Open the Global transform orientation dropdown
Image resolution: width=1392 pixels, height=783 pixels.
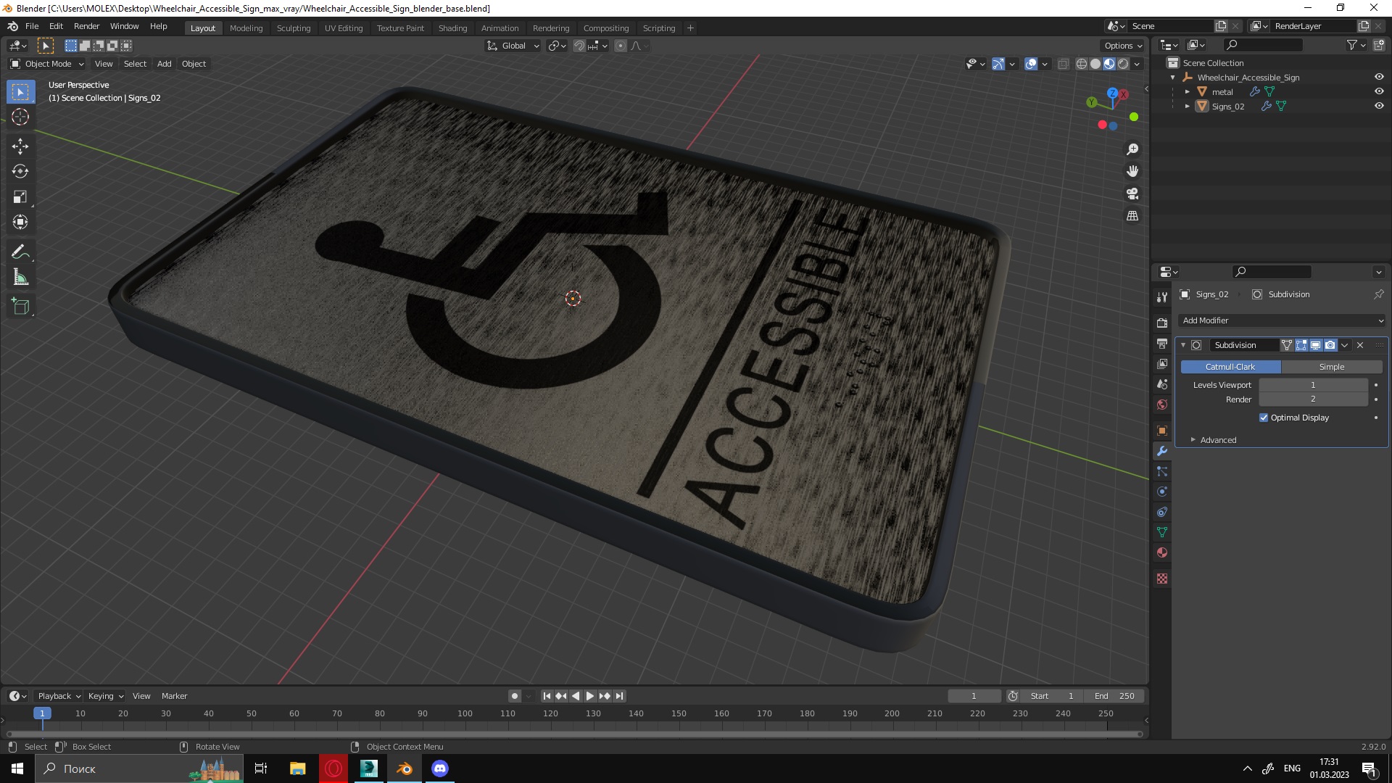[513, 46]
